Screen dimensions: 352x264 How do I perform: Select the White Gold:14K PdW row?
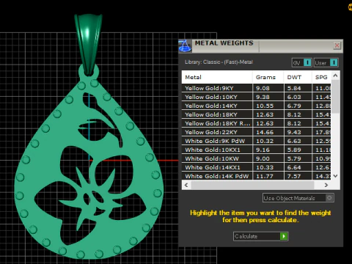256,176
